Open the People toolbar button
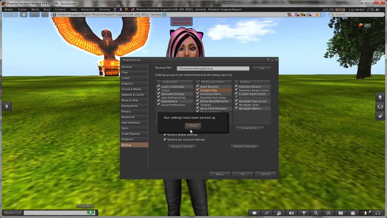 tap(279, 213)
